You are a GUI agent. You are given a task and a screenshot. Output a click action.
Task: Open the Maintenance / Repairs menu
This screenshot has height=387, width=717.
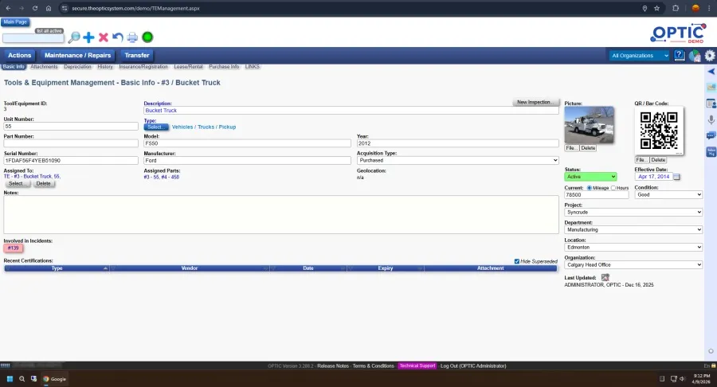pyautogui.click(x=77, y=56)
